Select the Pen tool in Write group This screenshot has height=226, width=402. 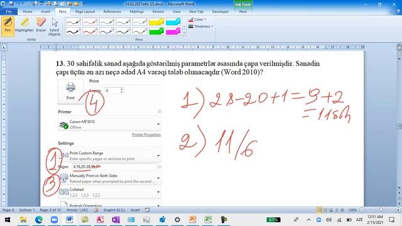(8, 26)
